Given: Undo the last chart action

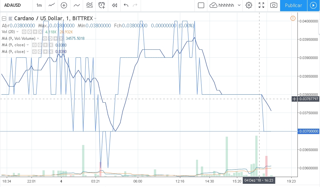Looking at the screenshot, I should [126, 5].
